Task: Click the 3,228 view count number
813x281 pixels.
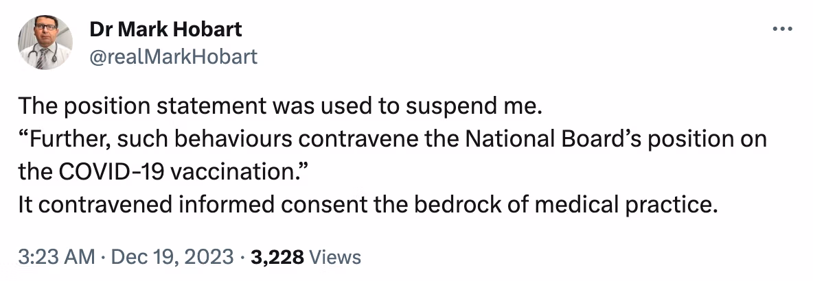Action: 277,257
